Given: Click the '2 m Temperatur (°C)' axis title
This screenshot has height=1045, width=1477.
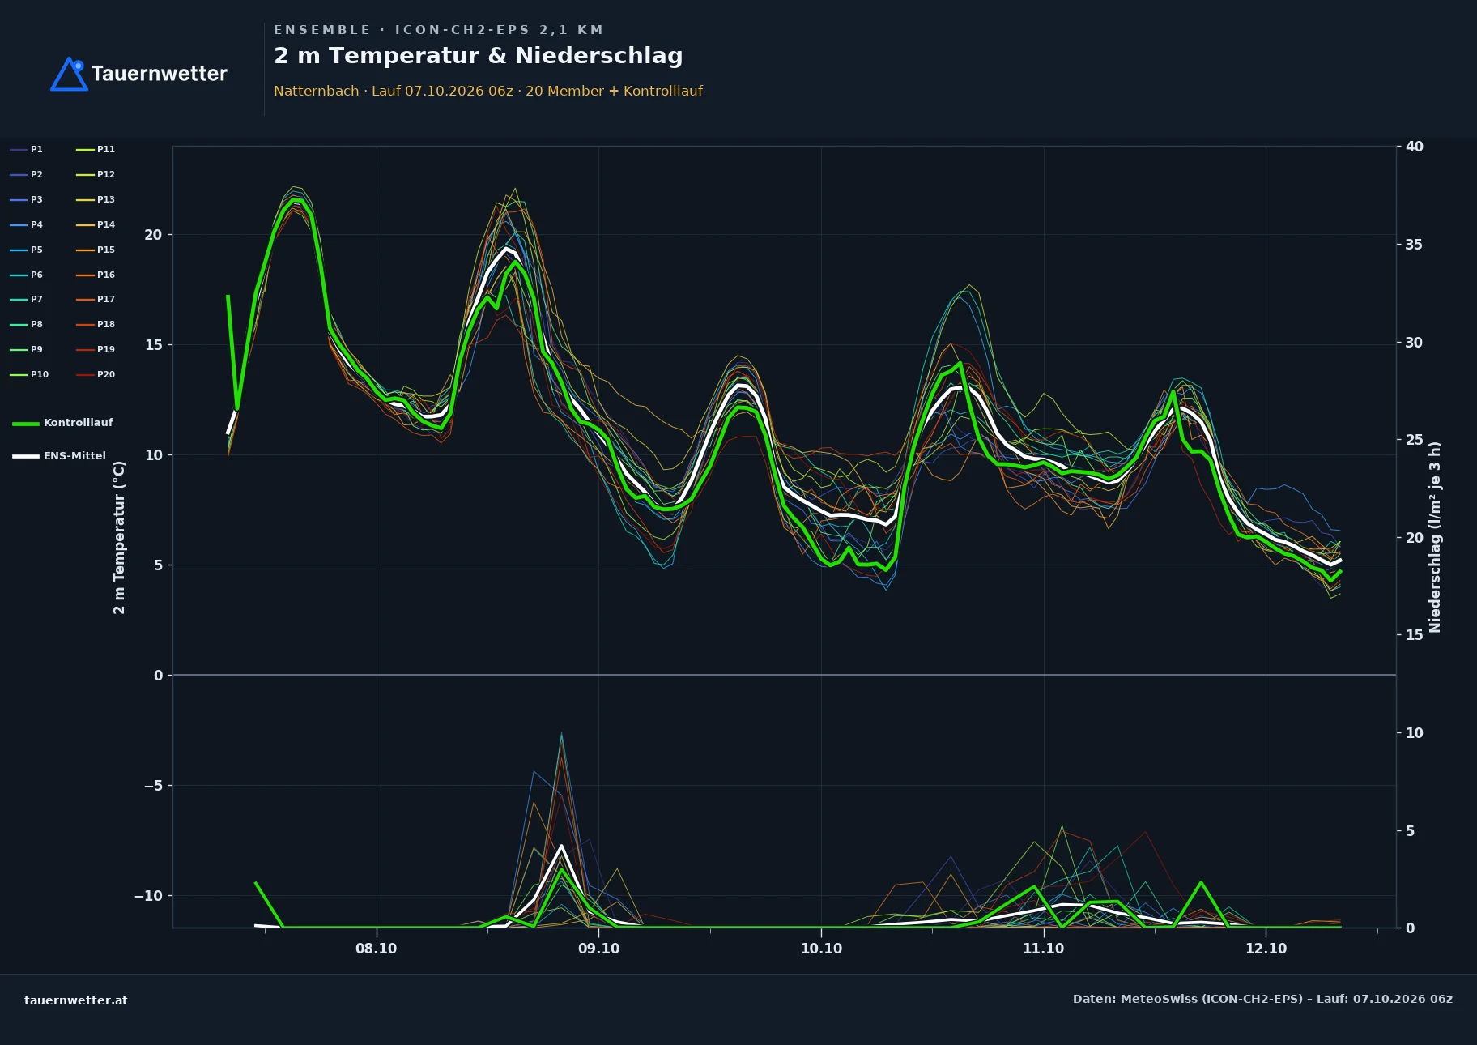Looking at the screenshot, I should [119, 537].
